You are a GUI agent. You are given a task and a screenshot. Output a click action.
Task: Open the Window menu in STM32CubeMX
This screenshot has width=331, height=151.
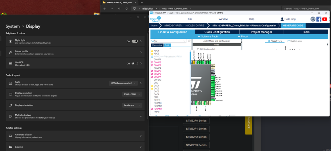click(223, 19)
